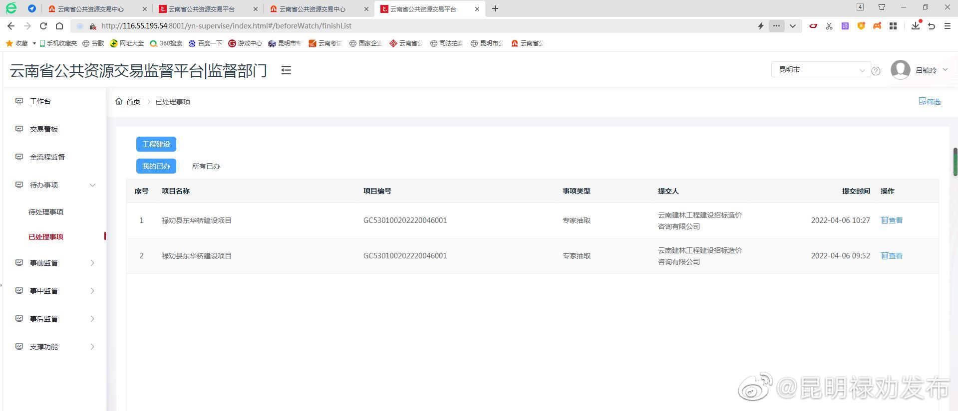This screenshot has height=411, width=958.
Task: Click the open tab count indicator
Action: (860, 7)
